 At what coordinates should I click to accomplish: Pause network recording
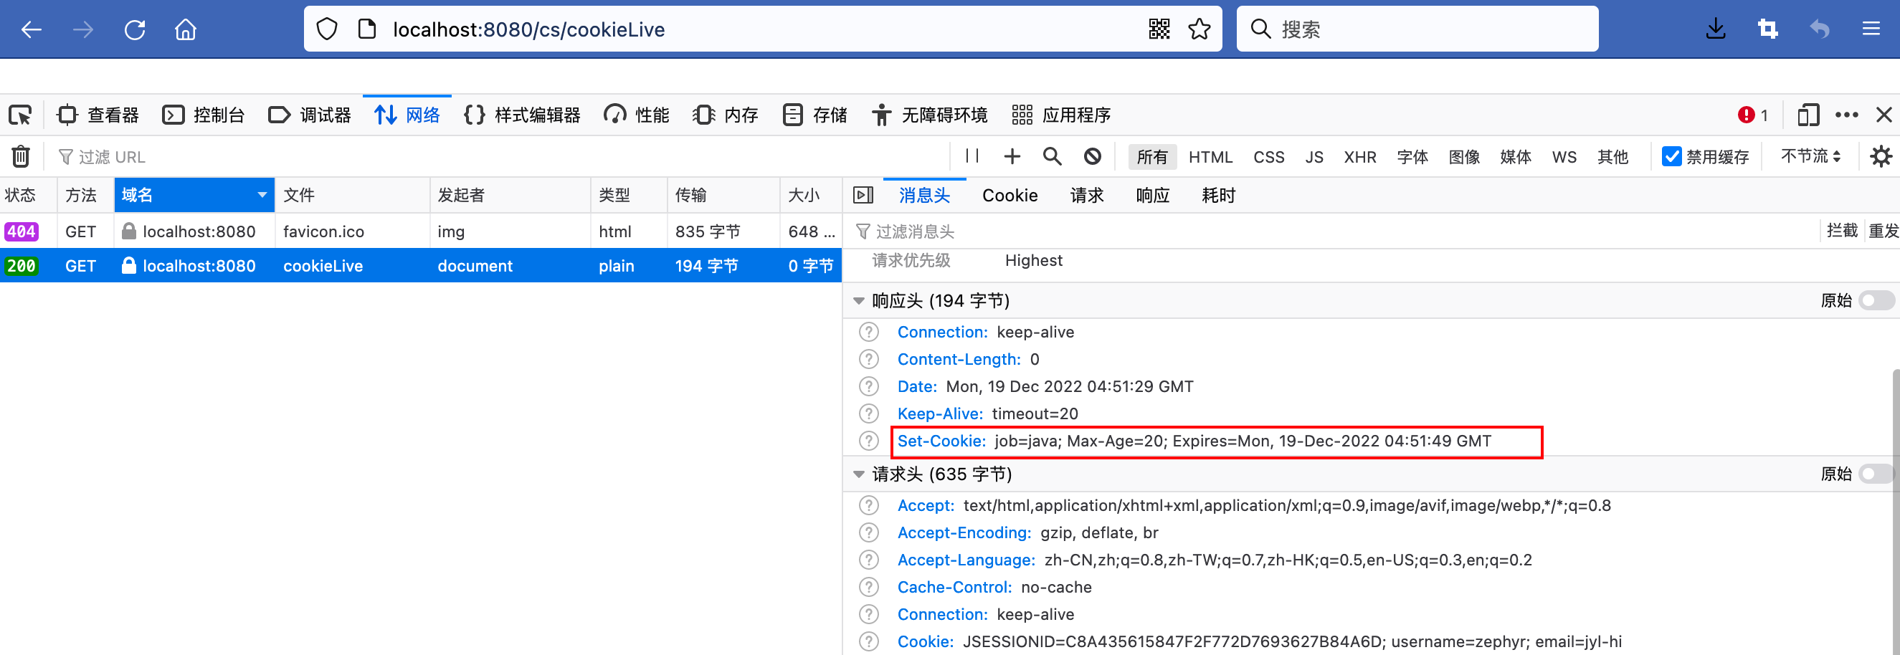pos(972,156)
